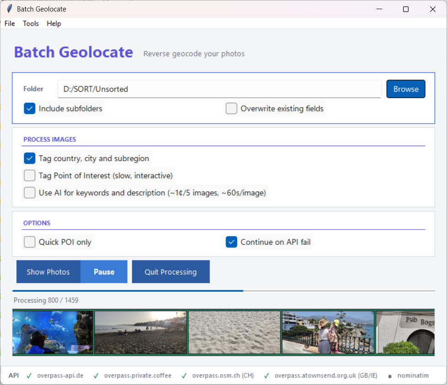447x385 pixels.
Task: Disable Continue on API fail
Action: (232, 242)
